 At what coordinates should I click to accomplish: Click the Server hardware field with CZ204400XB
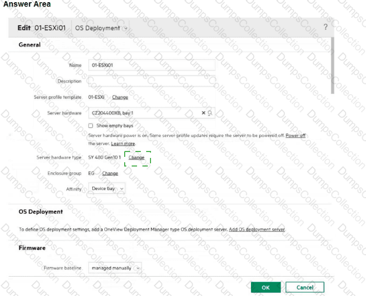[143, 113]
